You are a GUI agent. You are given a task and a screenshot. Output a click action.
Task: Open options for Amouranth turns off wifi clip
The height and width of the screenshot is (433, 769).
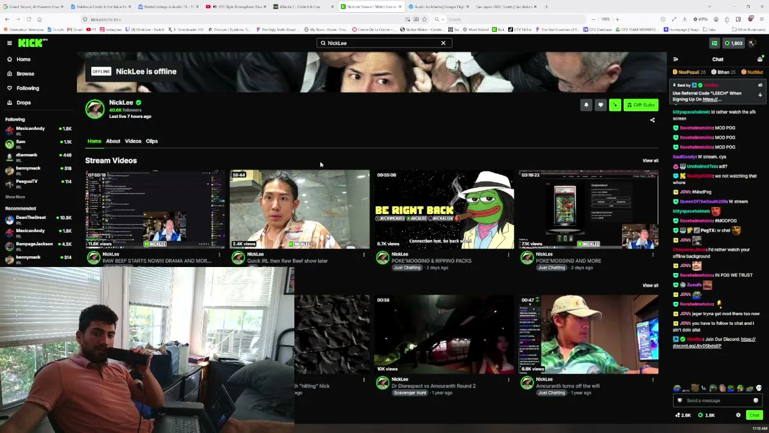(652, 380)
